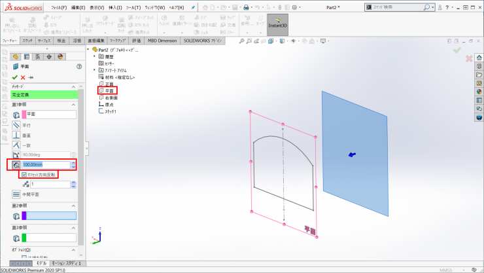Select the Perpendicular (垂直) constraint icon
The height and width of the screenshot is (273, 484).
pos(17,134)
